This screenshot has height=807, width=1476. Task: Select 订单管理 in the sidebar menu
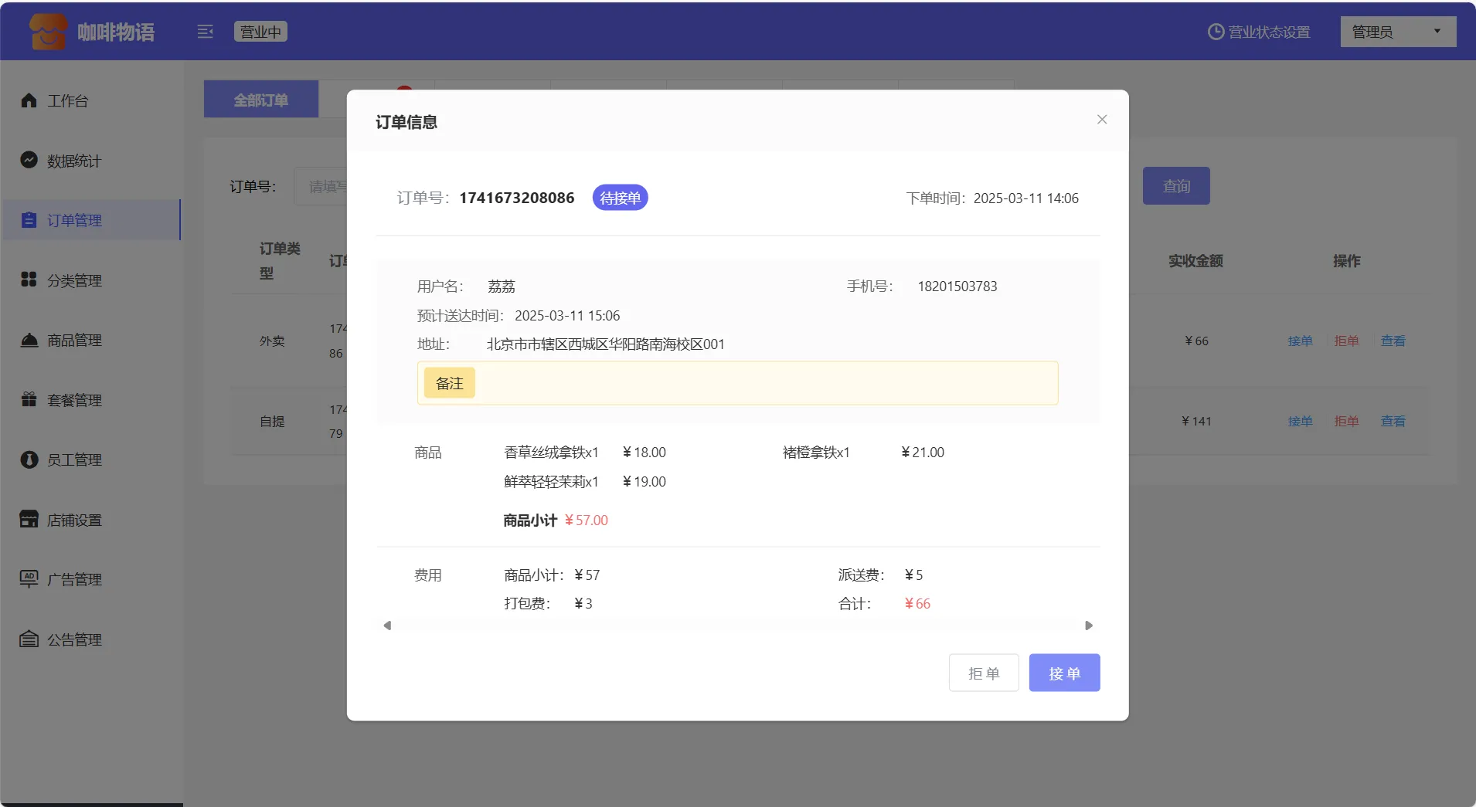(x=75, y=220)
